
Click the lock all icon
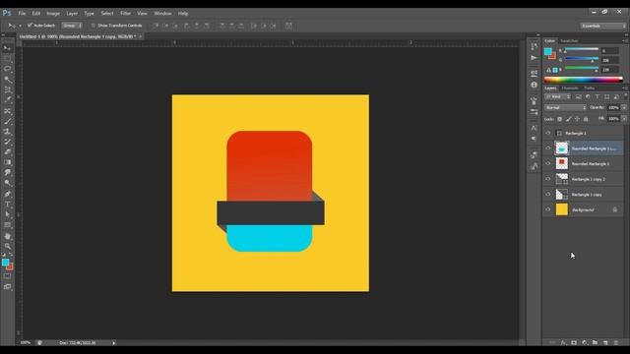point(586,119)
